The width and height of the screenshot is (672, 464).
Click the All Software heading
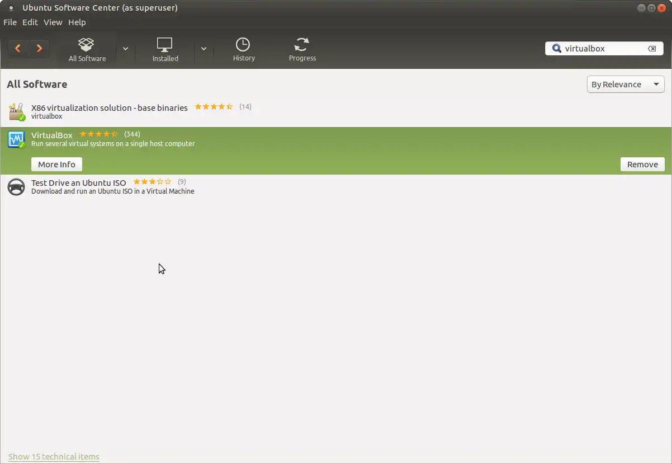coord(37,85)
